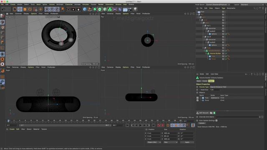Go to end of animation
This screenshot has height=150, width=267.
[154, 125]
